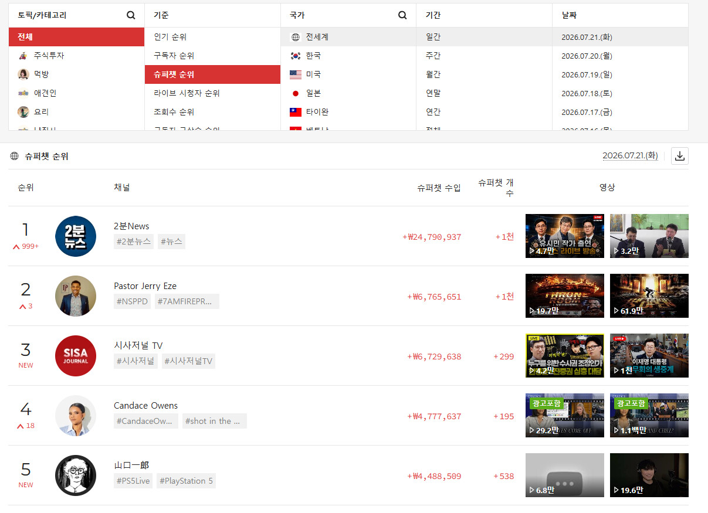The height and width of the screenshot is (513, 708).
Task: Choose the 주간 period option
Action: [484, 56]
